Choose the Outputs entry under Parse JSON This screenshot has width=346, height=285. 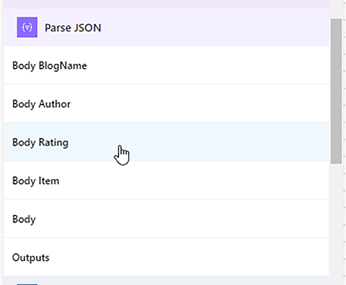tap(166, 257)
